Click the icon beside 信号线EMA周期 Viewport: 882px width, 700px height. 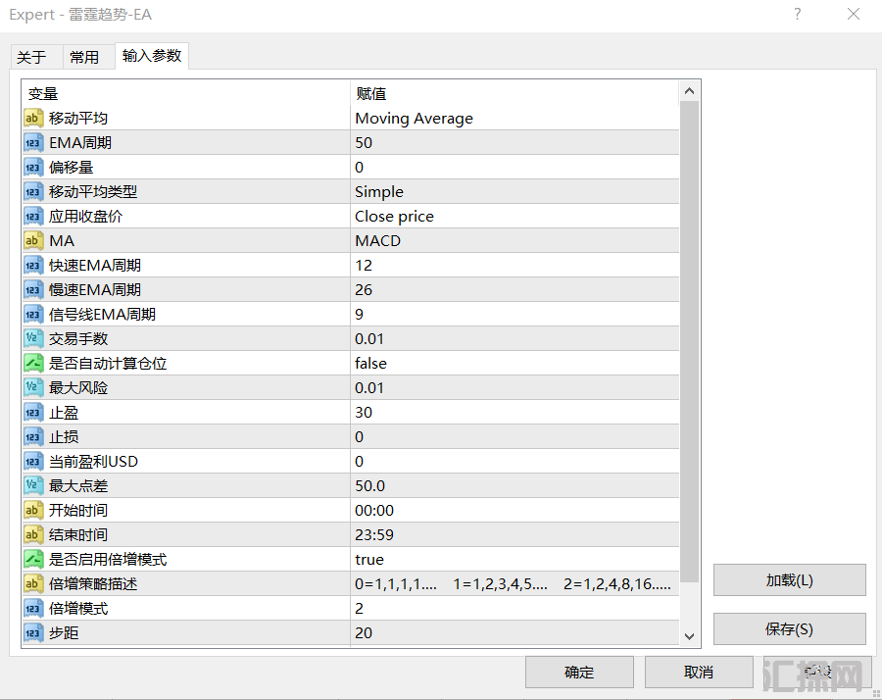tap(33, 314)
